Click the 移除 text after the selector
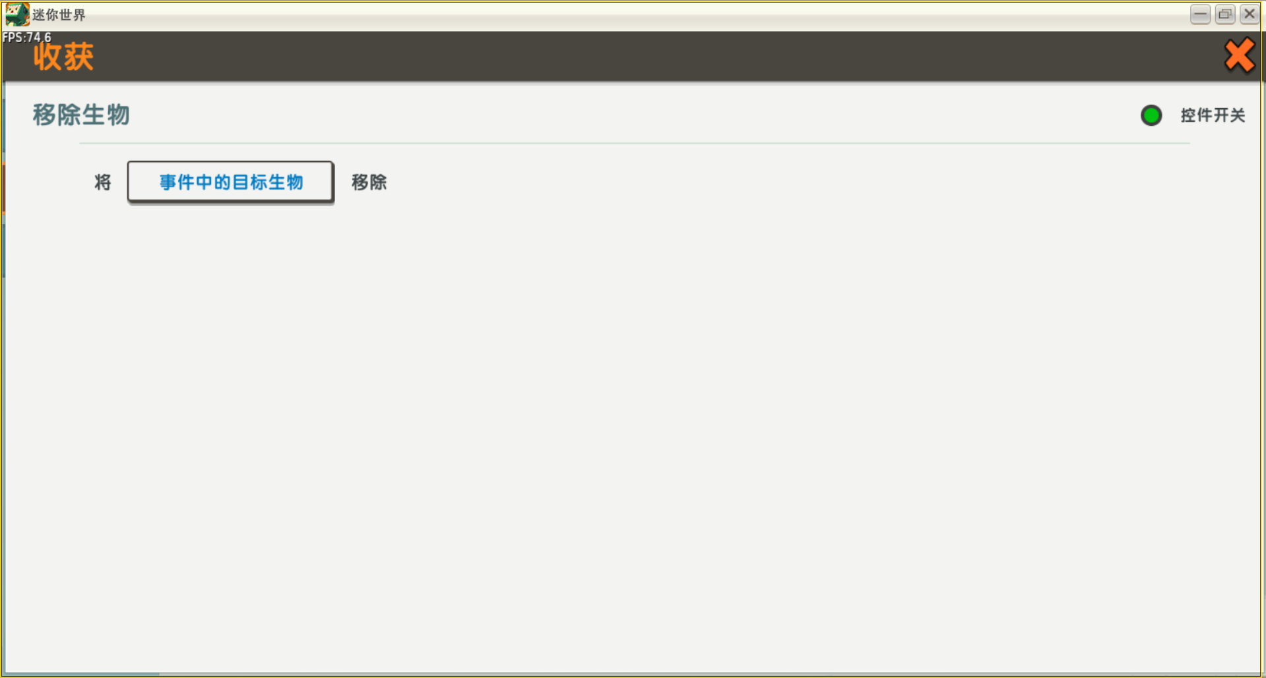 click(369, 182)
